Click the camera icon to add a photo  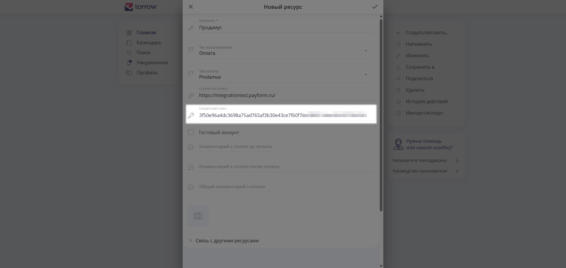198,216
